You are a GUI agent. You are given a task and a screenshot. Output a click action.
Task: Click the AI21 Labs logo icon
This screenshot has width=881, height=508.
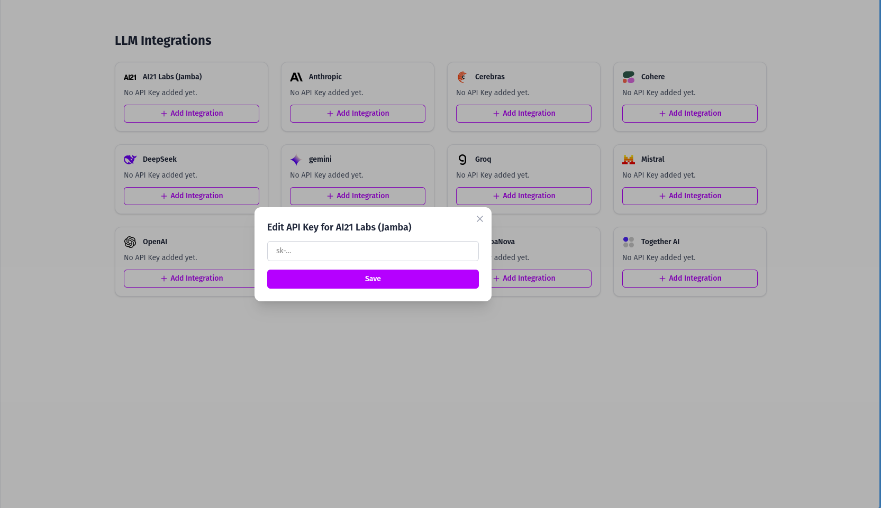coord(130,77)
